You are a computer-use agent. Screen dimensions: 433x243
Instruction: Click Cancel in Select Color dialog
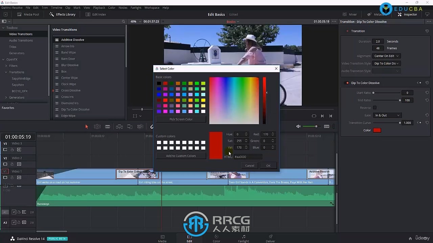[x=250, y=165]
